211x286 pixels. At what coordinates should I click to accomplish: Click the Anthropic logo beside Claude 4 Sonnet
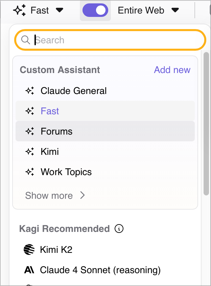click(x=29, y=270)
